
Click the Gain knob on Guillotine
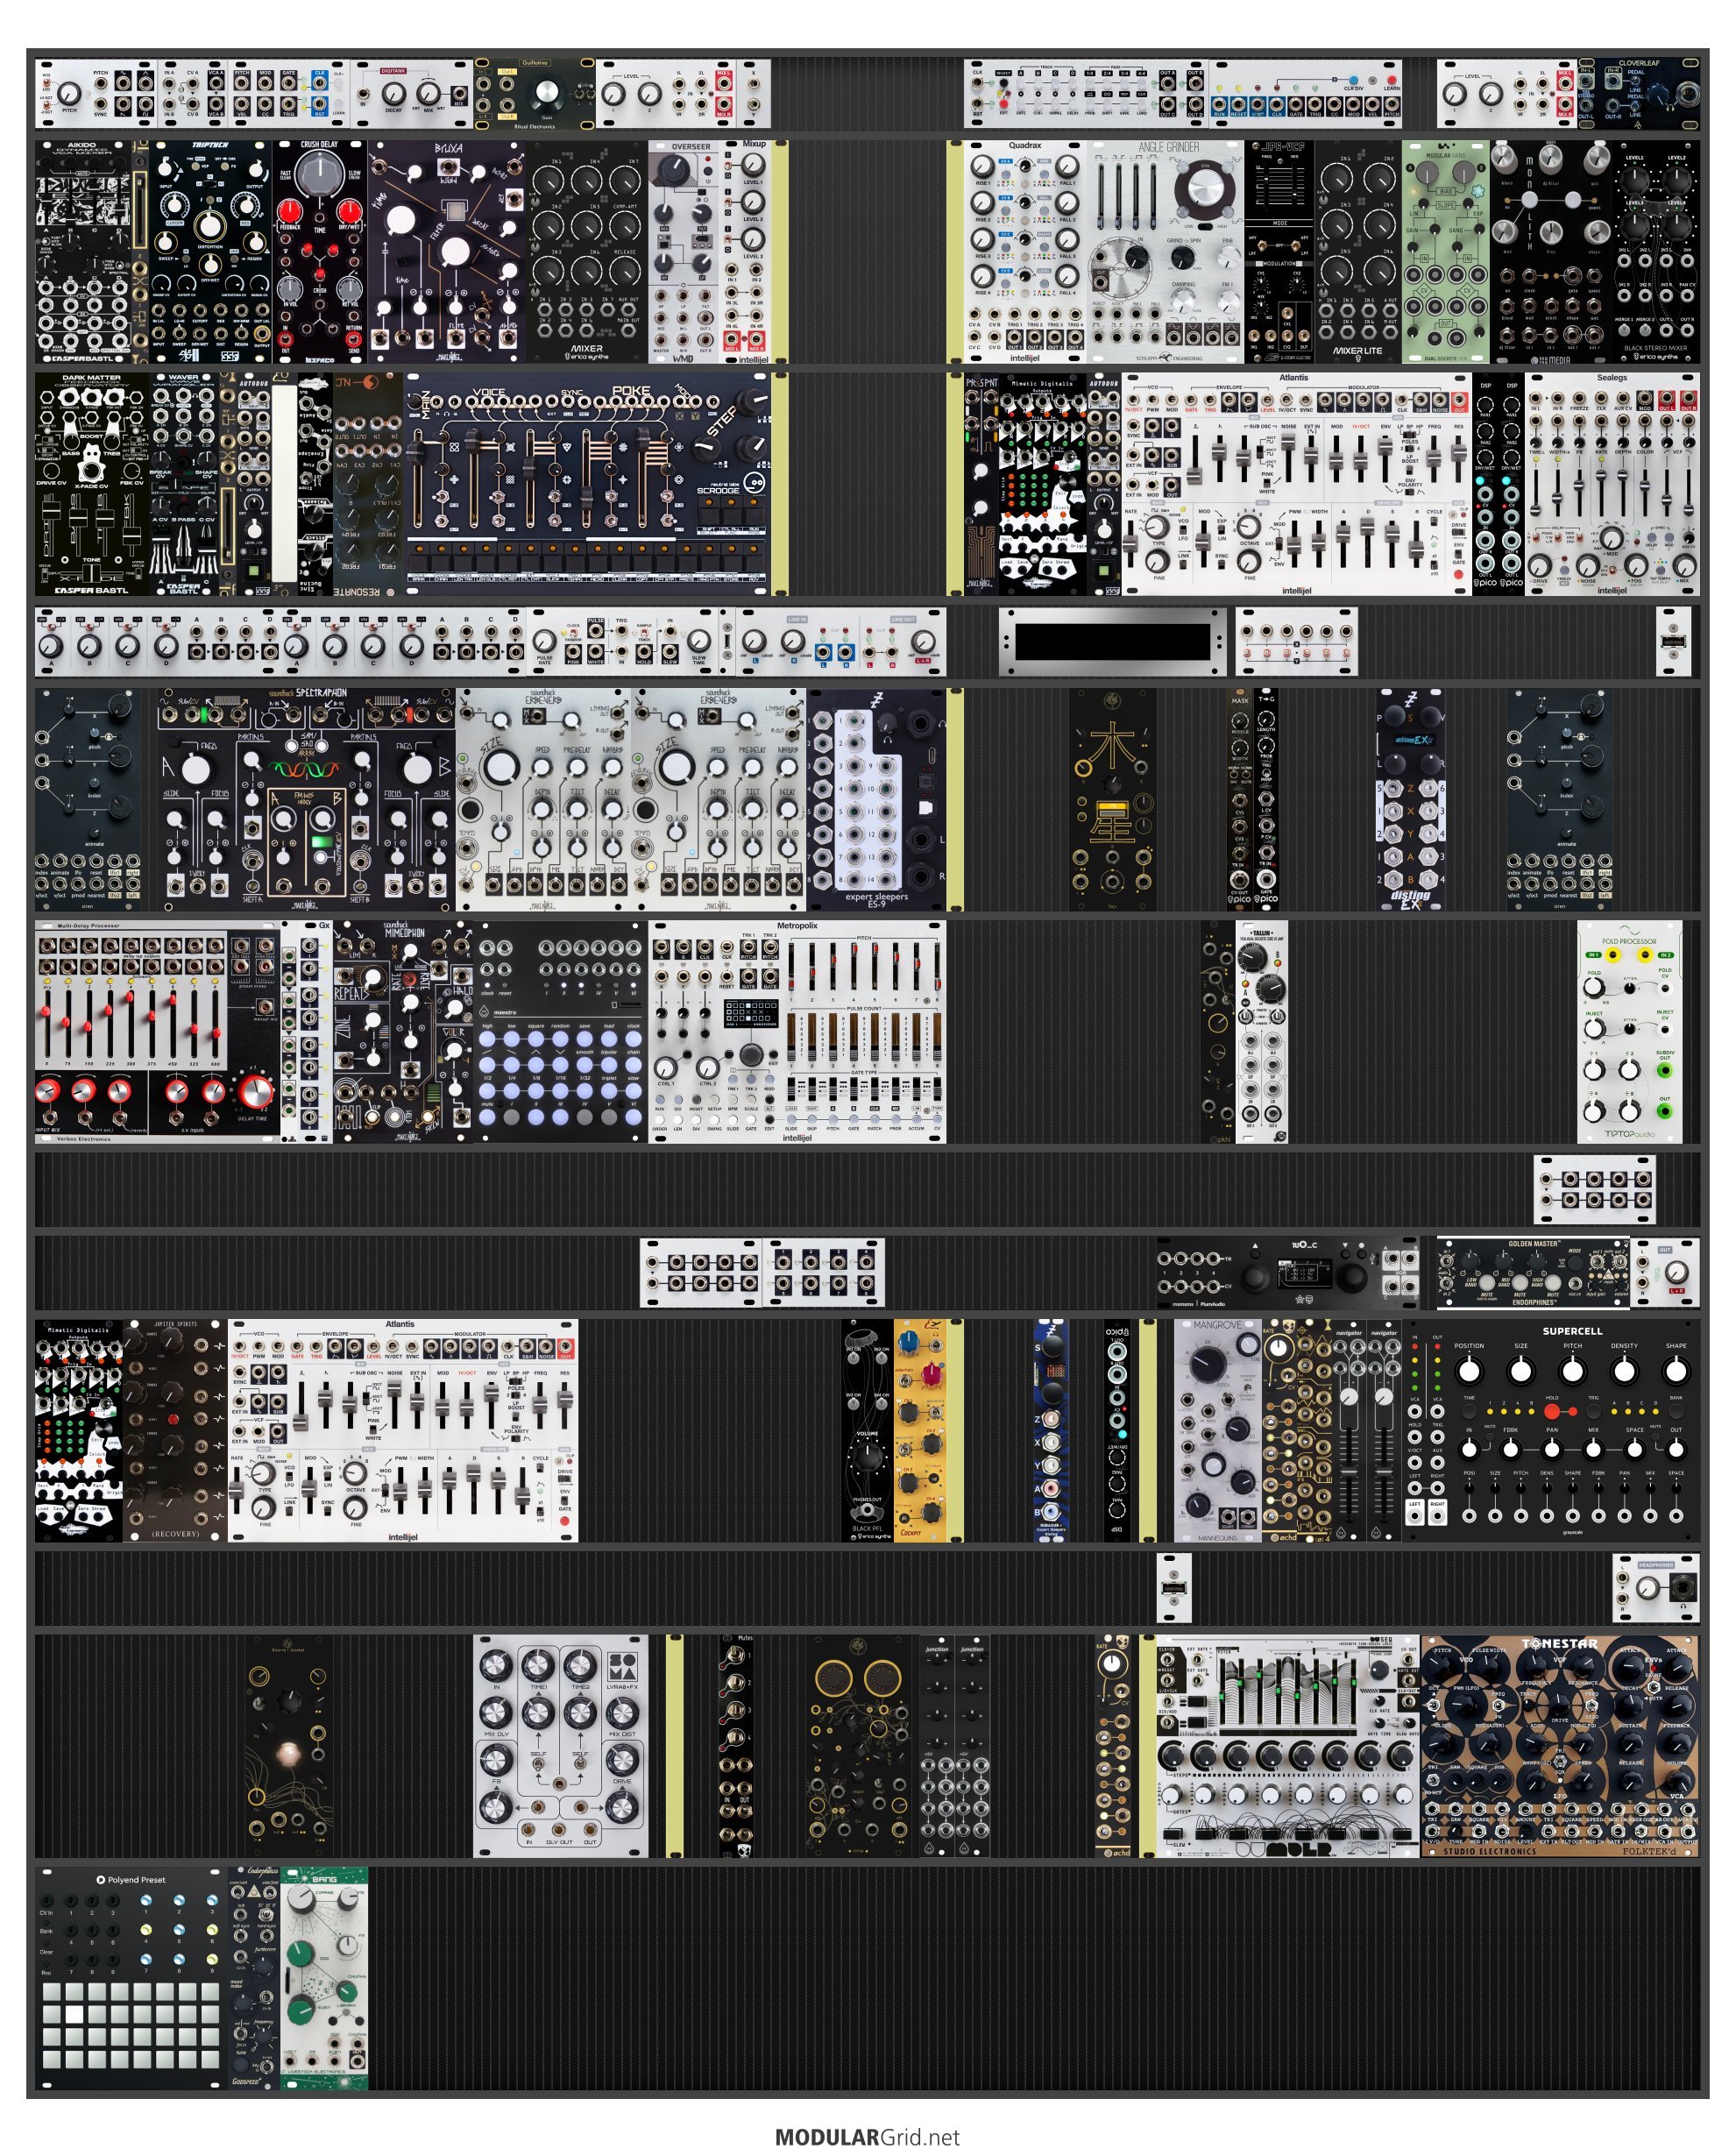(x=546, y=93)
